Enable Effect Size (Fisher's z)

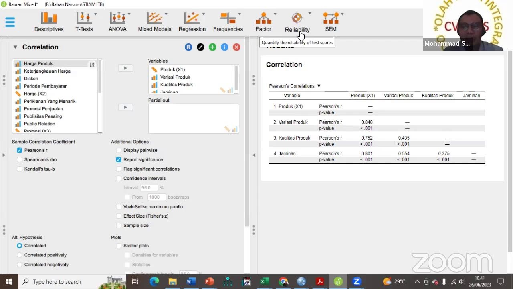click(119, 216)
